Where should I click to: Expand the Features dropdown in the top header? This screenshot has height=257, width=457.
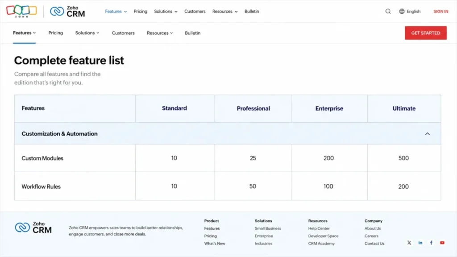(x=116, y=11)
